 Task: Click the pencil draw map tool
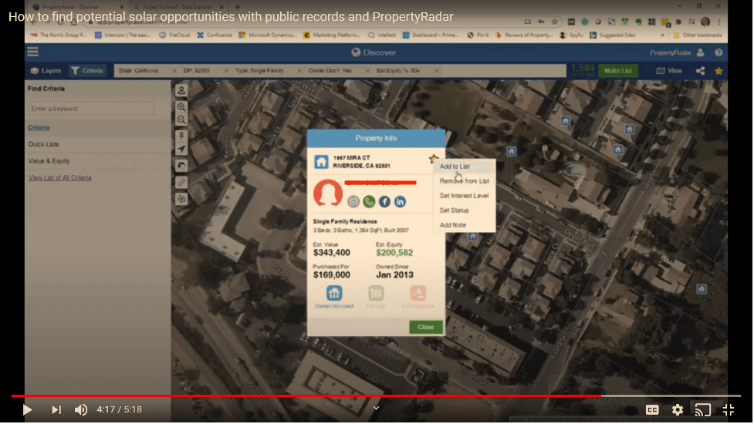tap(181, 182)
